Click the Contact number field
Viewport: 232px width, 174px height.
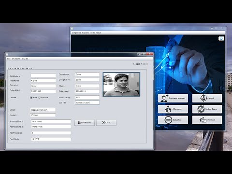click(43, 115)
